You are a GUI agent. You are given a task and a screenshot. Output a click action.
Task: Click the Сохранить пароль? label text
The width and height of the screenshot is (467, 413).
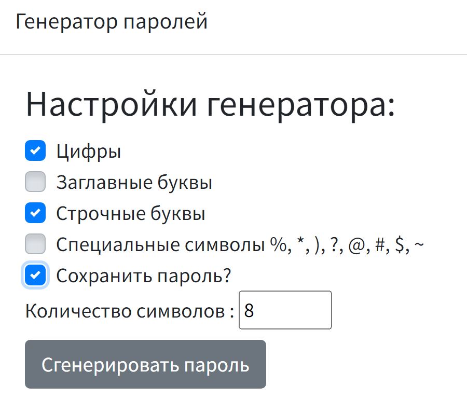143,276
